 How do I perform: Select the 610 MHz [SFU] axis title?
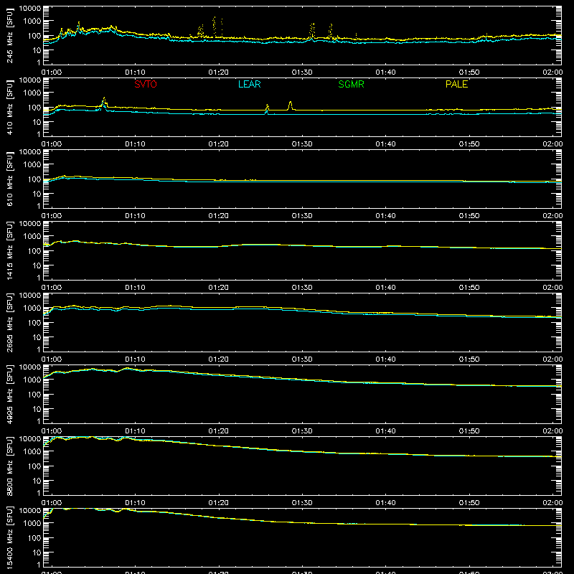coord(10,179)
